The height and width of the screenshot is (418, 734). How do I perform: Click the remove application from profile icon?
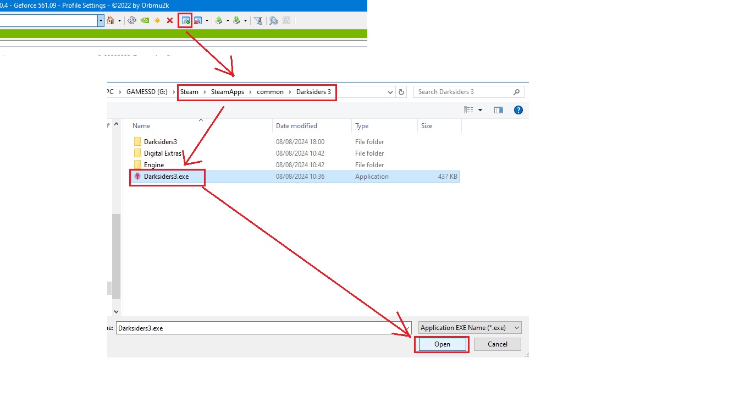pyautogui.click(x=198, y=20)
